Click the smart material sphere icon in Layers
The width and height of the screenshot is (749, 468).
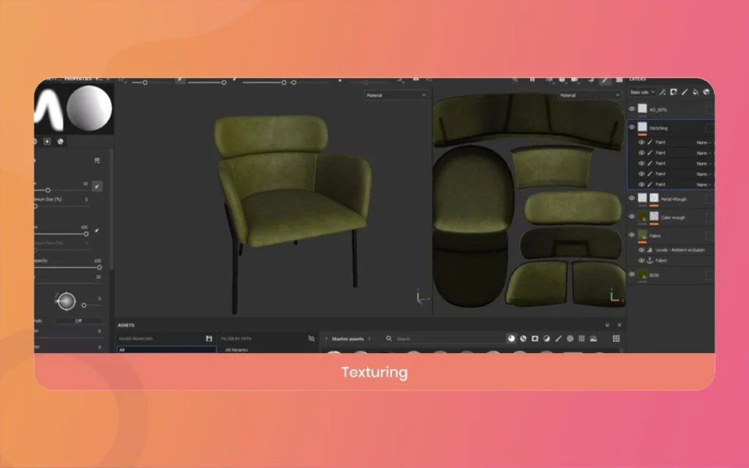[707, 92]
